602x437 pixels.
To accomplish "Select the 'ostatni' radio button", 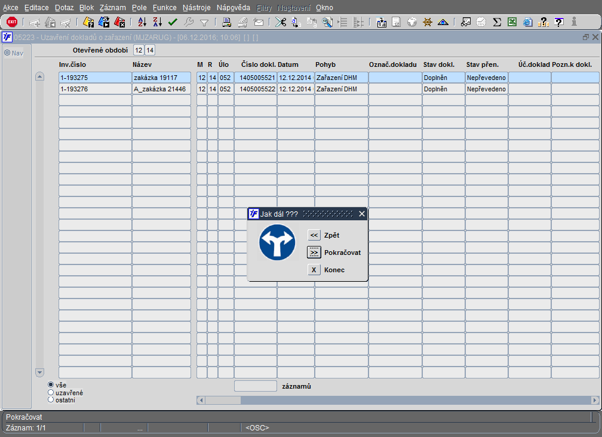I will (x=51, y=400).
